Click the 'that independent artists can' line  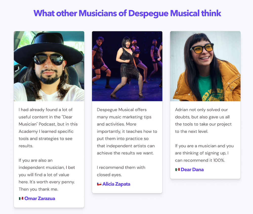[126, 146]
